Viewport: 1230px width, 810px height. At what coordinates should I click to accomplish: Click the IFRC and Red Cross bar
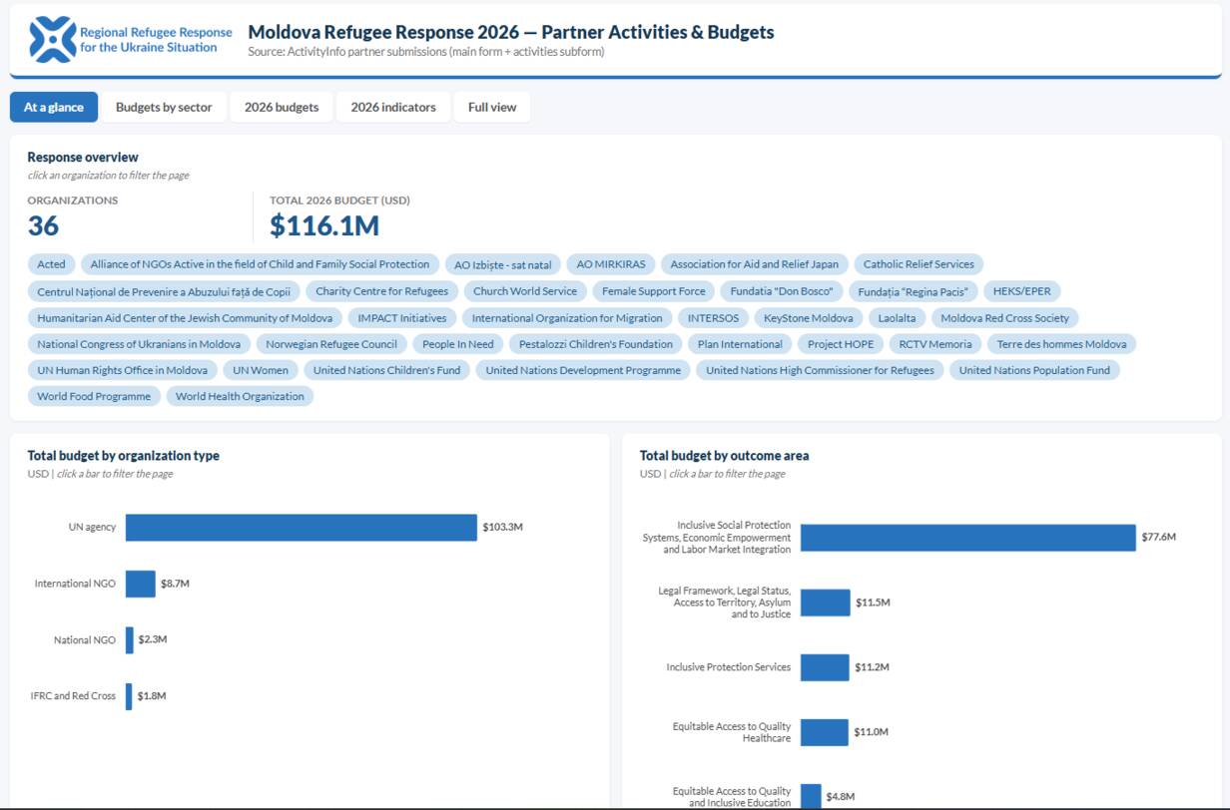[129, 696]
